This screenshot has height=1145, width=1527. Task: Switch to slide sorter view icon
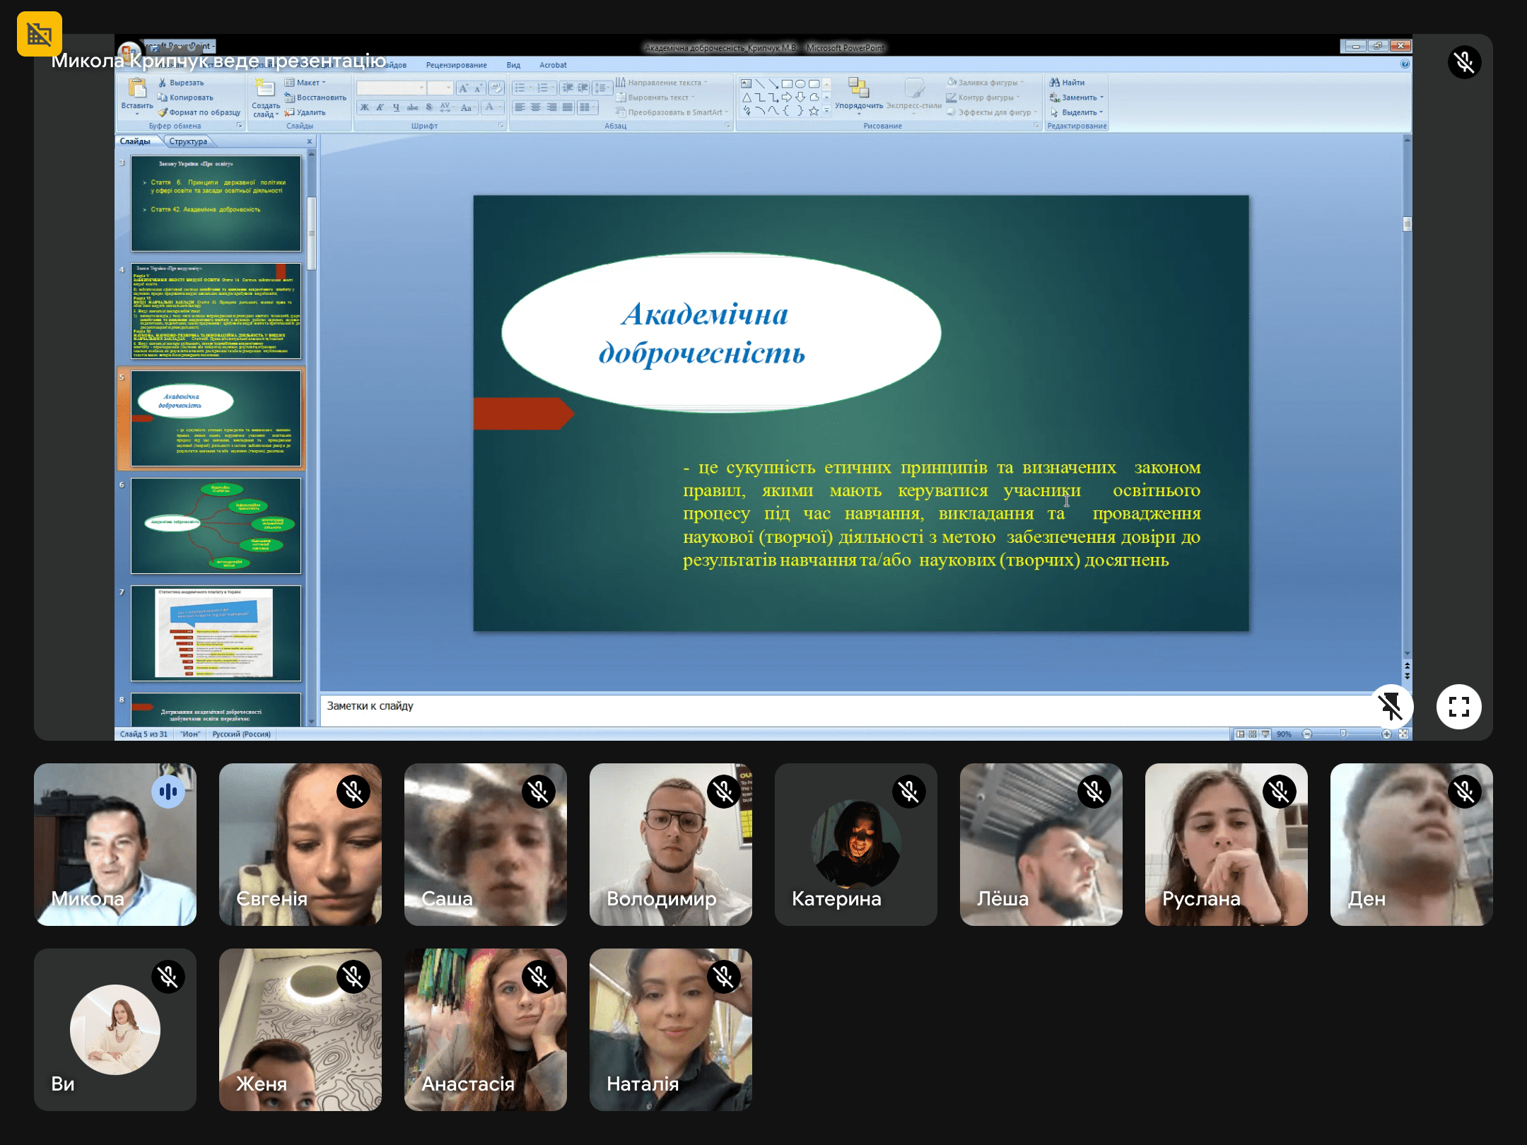pyautogui.click(x=1253, y=734)
